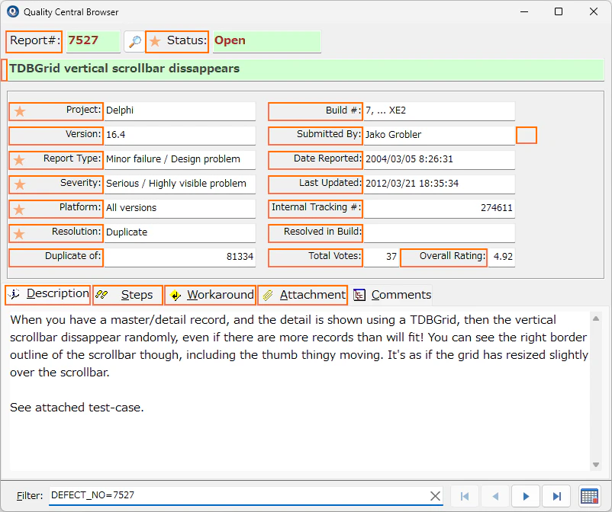Click Report Type value Minor failure / Design problem
The image size is (612, 512).
click(180, 160)
